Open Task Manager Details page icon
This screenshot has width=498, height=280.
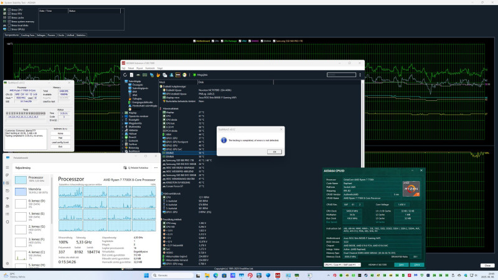click(7, 214)
